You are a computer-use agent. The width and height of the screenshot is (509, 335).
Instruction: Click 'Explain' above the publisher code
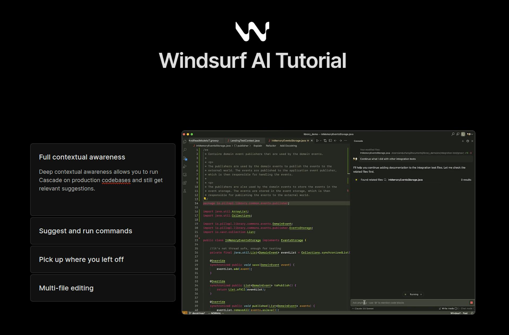[x=258, y=146]
